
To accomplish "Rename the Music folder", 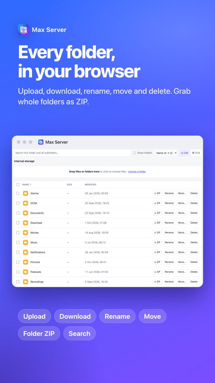I will tap(169, 242).
